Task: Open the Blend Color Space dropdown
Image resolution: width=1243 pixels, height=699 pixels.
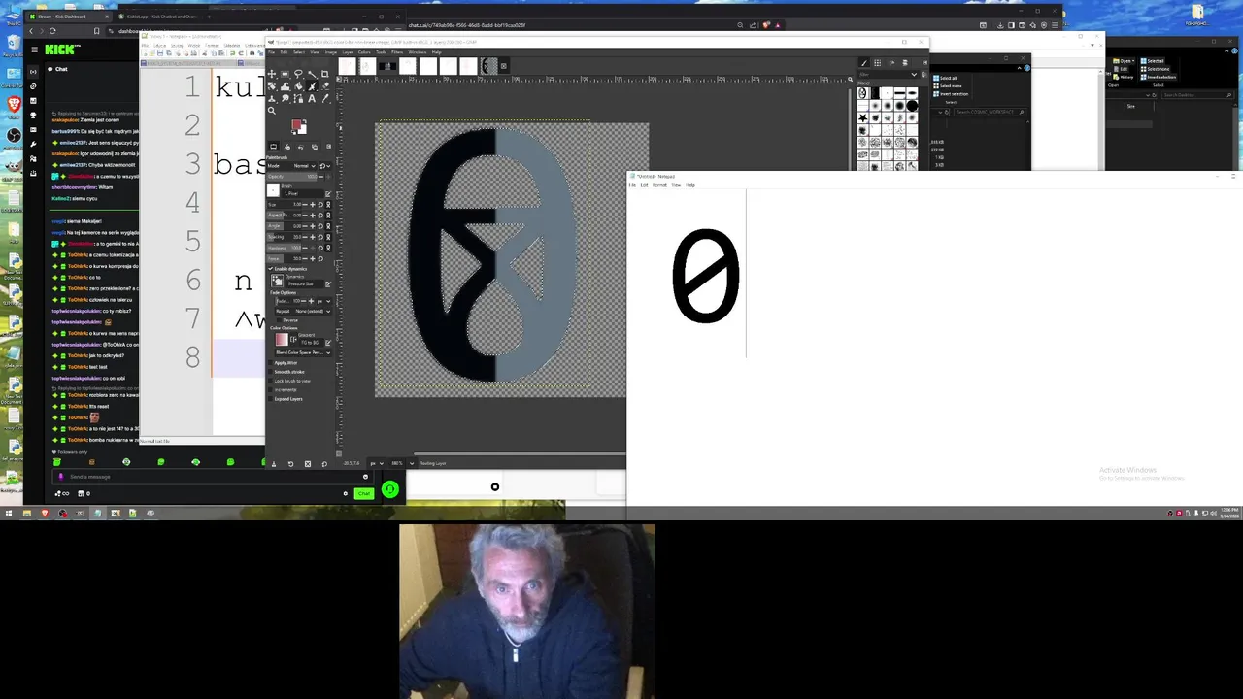Action: (303, 352)
